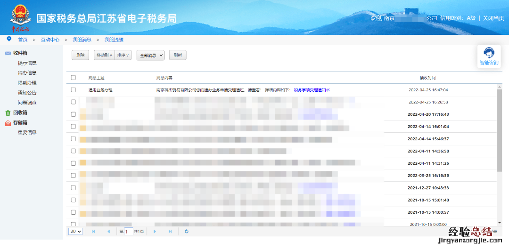Expand the 移动到 dropdown menu
The image size is (509, 249).
tap(104, 55)
